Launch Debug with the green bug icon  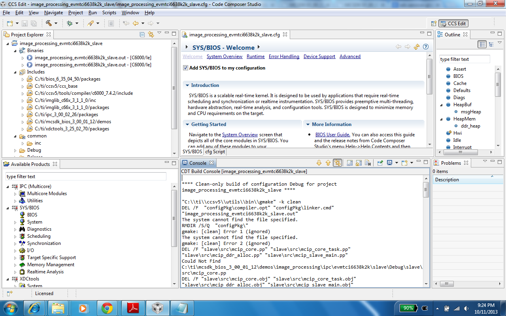click(x=70, y=23)
